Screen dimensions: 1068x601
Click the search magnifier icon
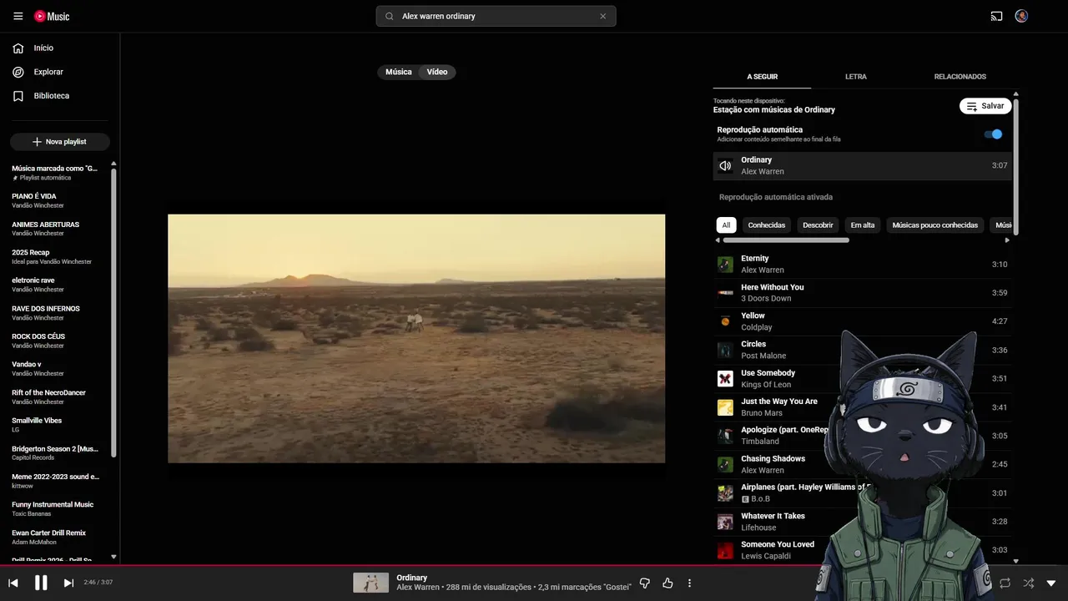(x=390, y=16)
